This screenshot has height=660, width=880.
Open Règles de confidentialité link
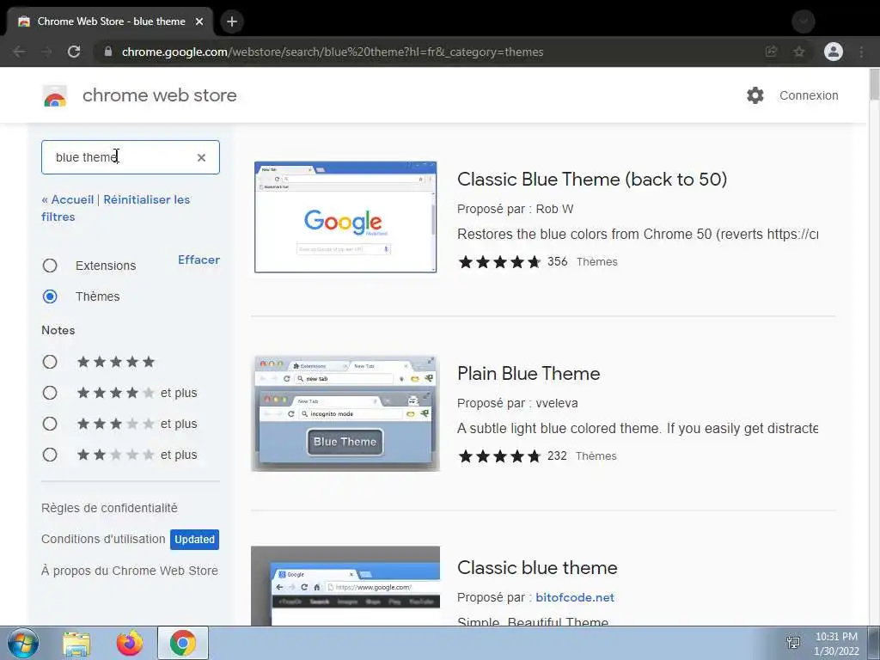tap(109, 508)
